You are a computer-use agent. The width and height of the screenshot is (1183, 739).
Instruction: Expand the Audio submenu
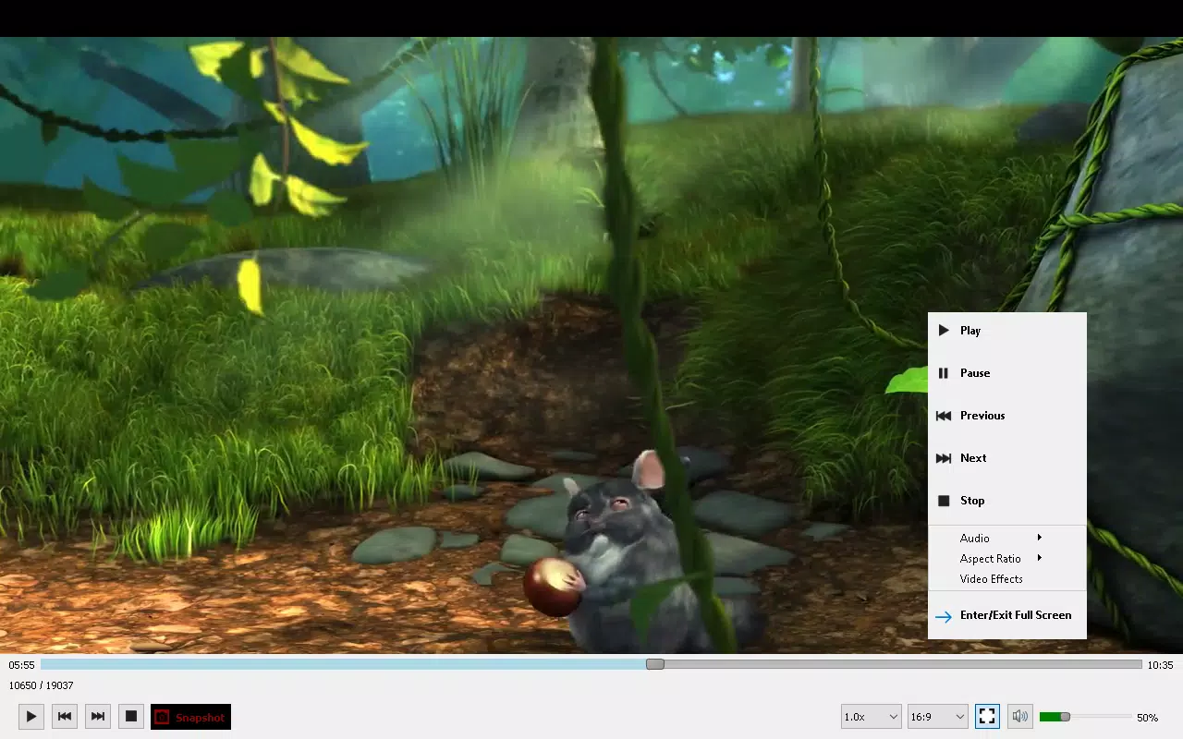(1007, 538)
